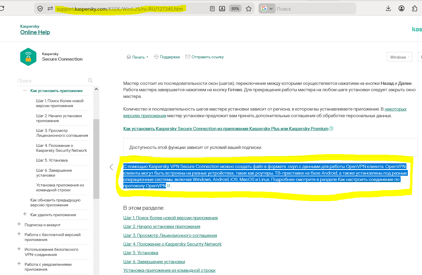Click the В этом разделе heading
This screenshot has height=275, width=422.
pos(143,208)
